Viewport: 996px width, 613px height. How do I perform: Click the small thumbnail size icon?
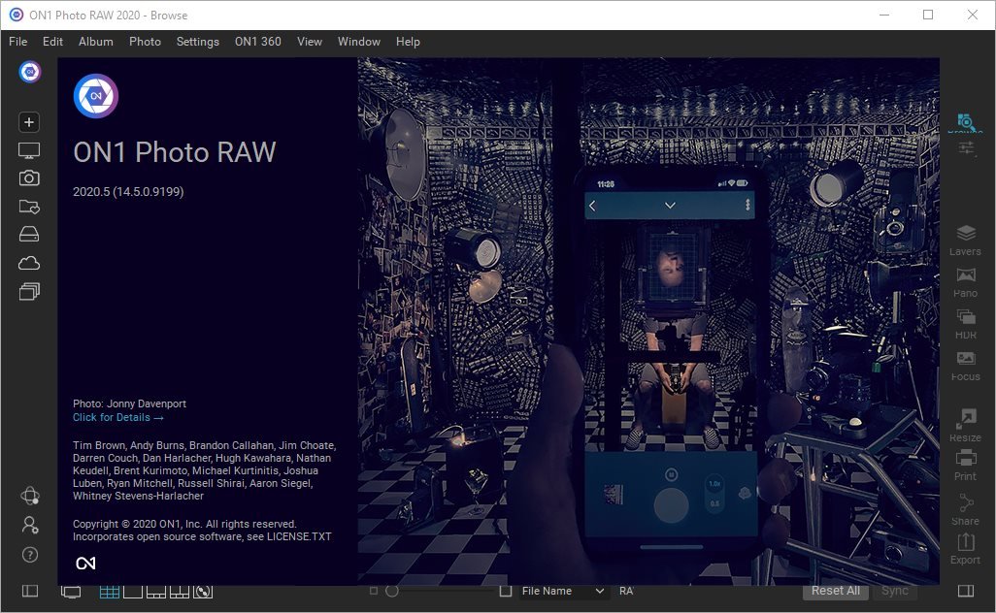pyautogui.click(x=374, y=591)
